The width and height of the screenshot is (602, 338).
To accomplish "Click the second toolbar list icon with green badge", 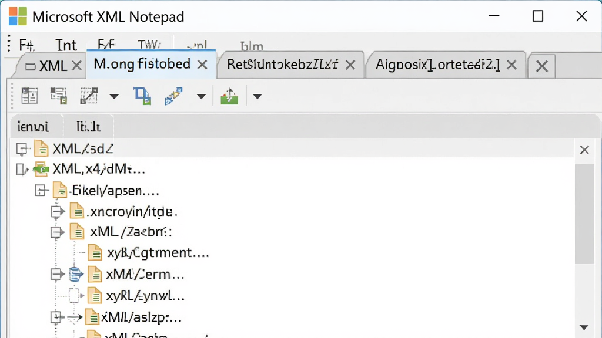I will (x=59, y=96).
